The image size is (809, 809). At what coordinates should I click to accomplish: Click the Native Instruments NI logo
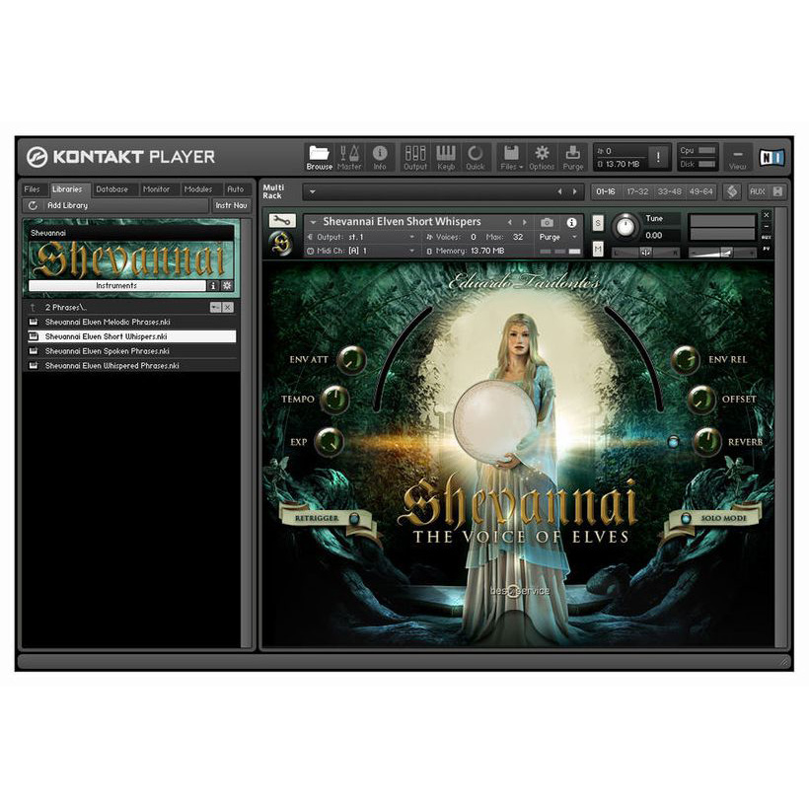[x=772, y=158]
